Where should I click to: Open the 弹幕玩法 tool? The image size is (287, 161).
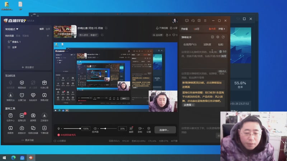pos(10,97)
